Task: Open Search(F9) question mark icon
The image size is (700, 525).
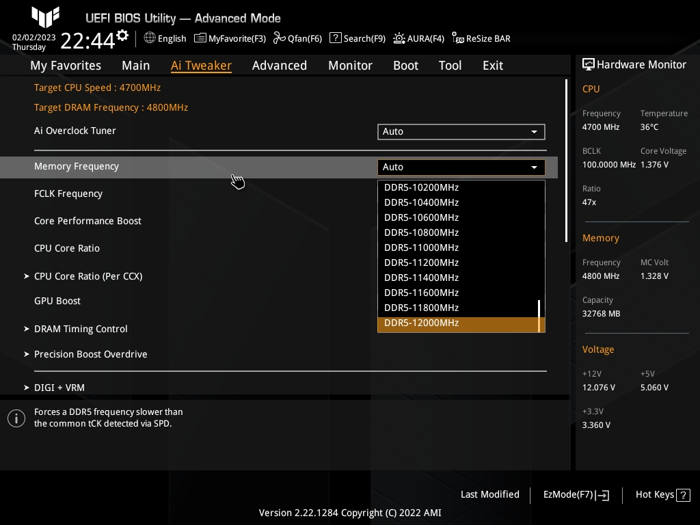Action: pyautogui.click(x=335, y=38)
